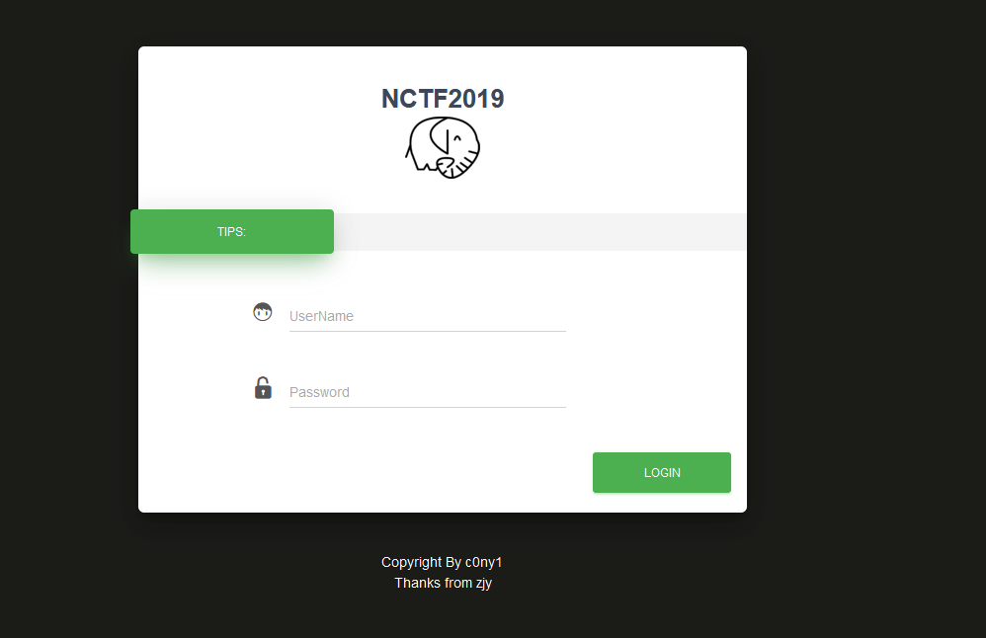Select the lock icon beside Password

(263, 388)
